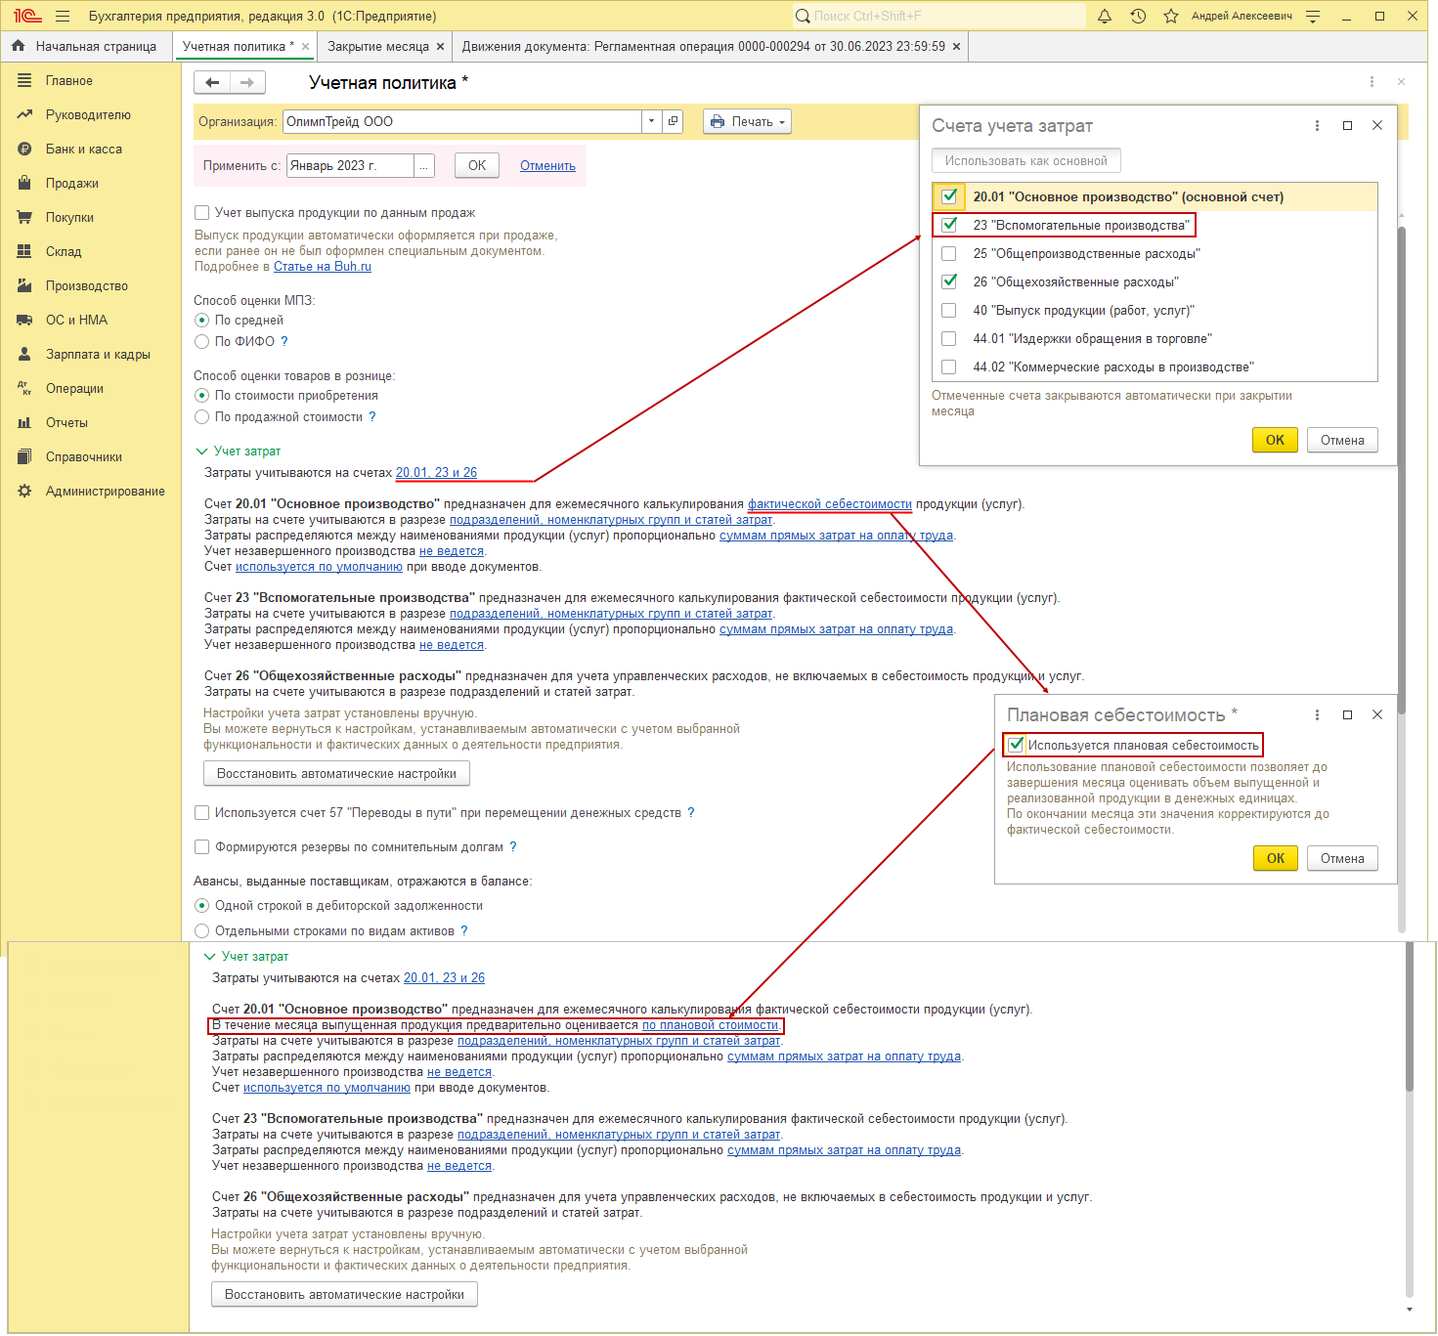Open Главное section in sidebar

(x=69, y=81)
